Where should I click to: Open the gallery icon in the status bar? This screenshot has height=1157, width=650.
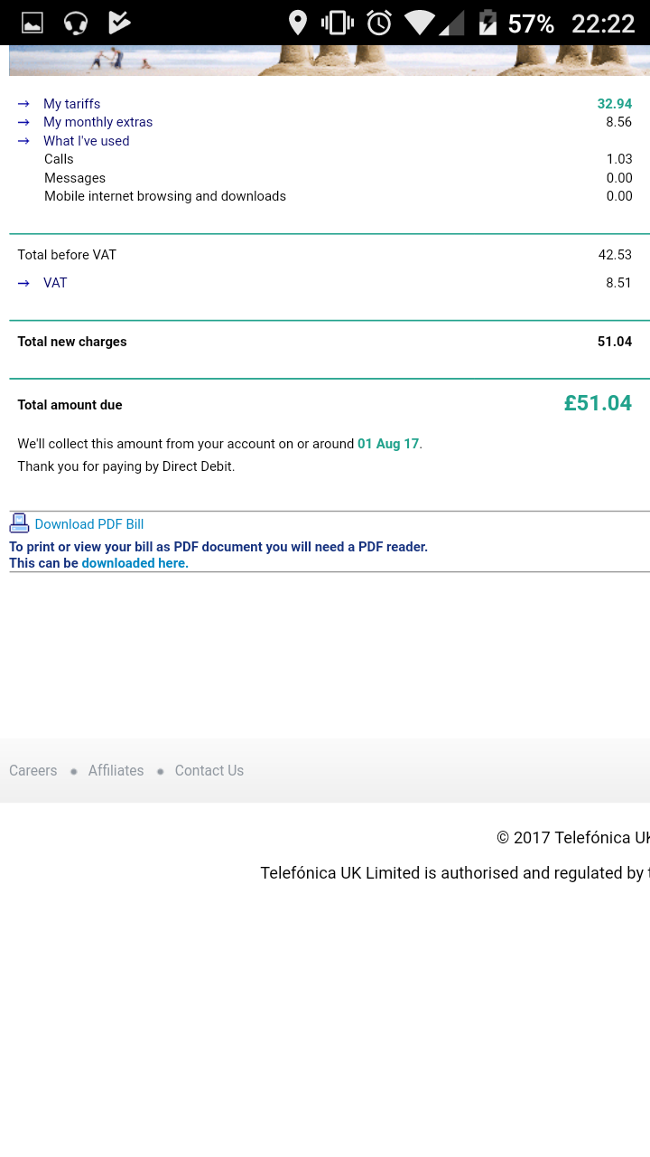[32, 22]
